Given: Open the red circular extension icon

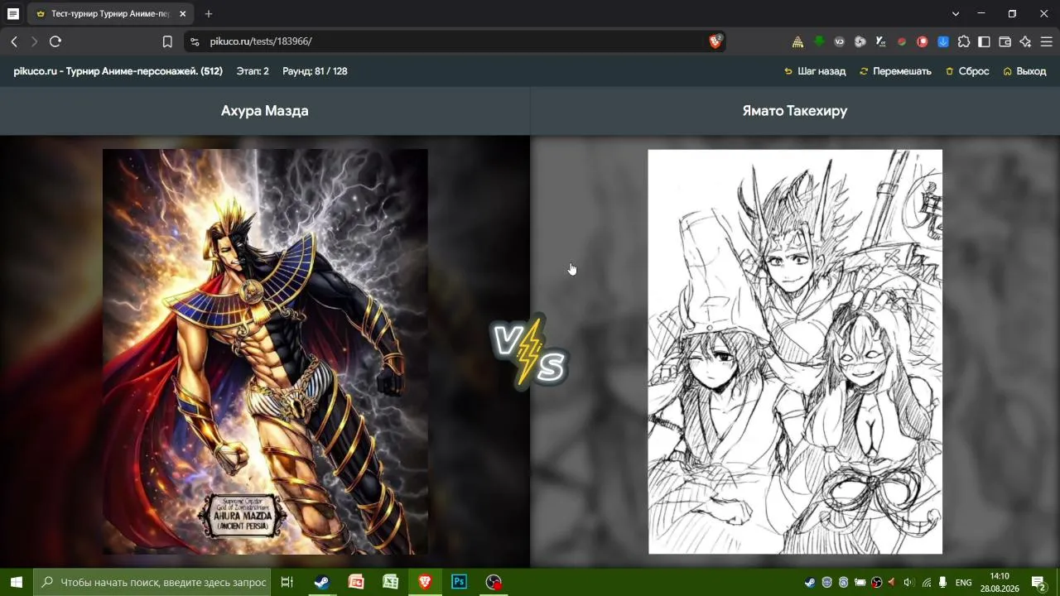Looking at the screenshot, I should click(x=922, y=41).
